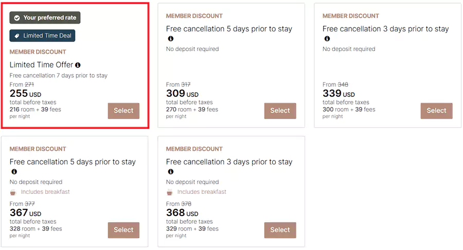
Task: Click info icon on 368 USD rate card
Action: point(171,172)
